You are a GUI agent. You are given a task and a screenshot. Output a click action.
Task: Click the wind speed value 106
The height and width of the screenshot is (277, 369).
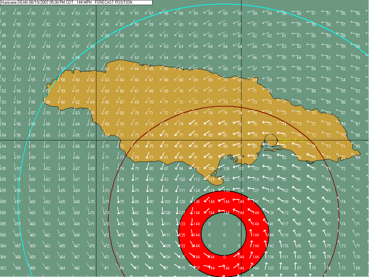tap(211, 168)
